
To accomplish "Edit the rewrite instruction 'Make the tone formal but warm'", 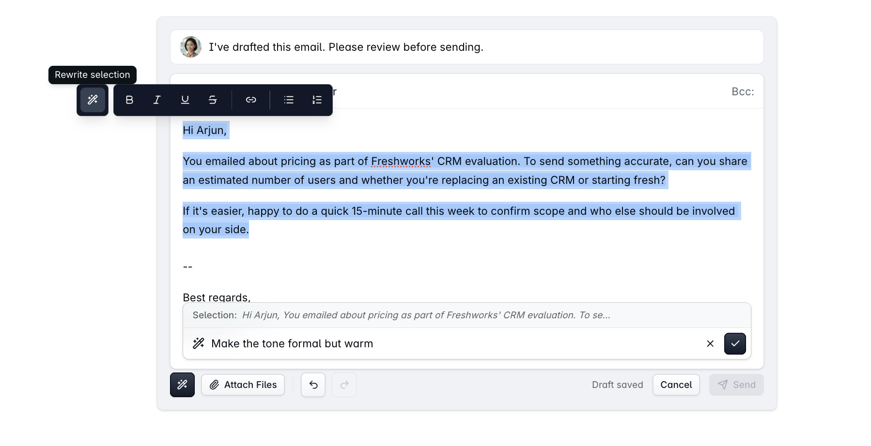I will [292, 343].
